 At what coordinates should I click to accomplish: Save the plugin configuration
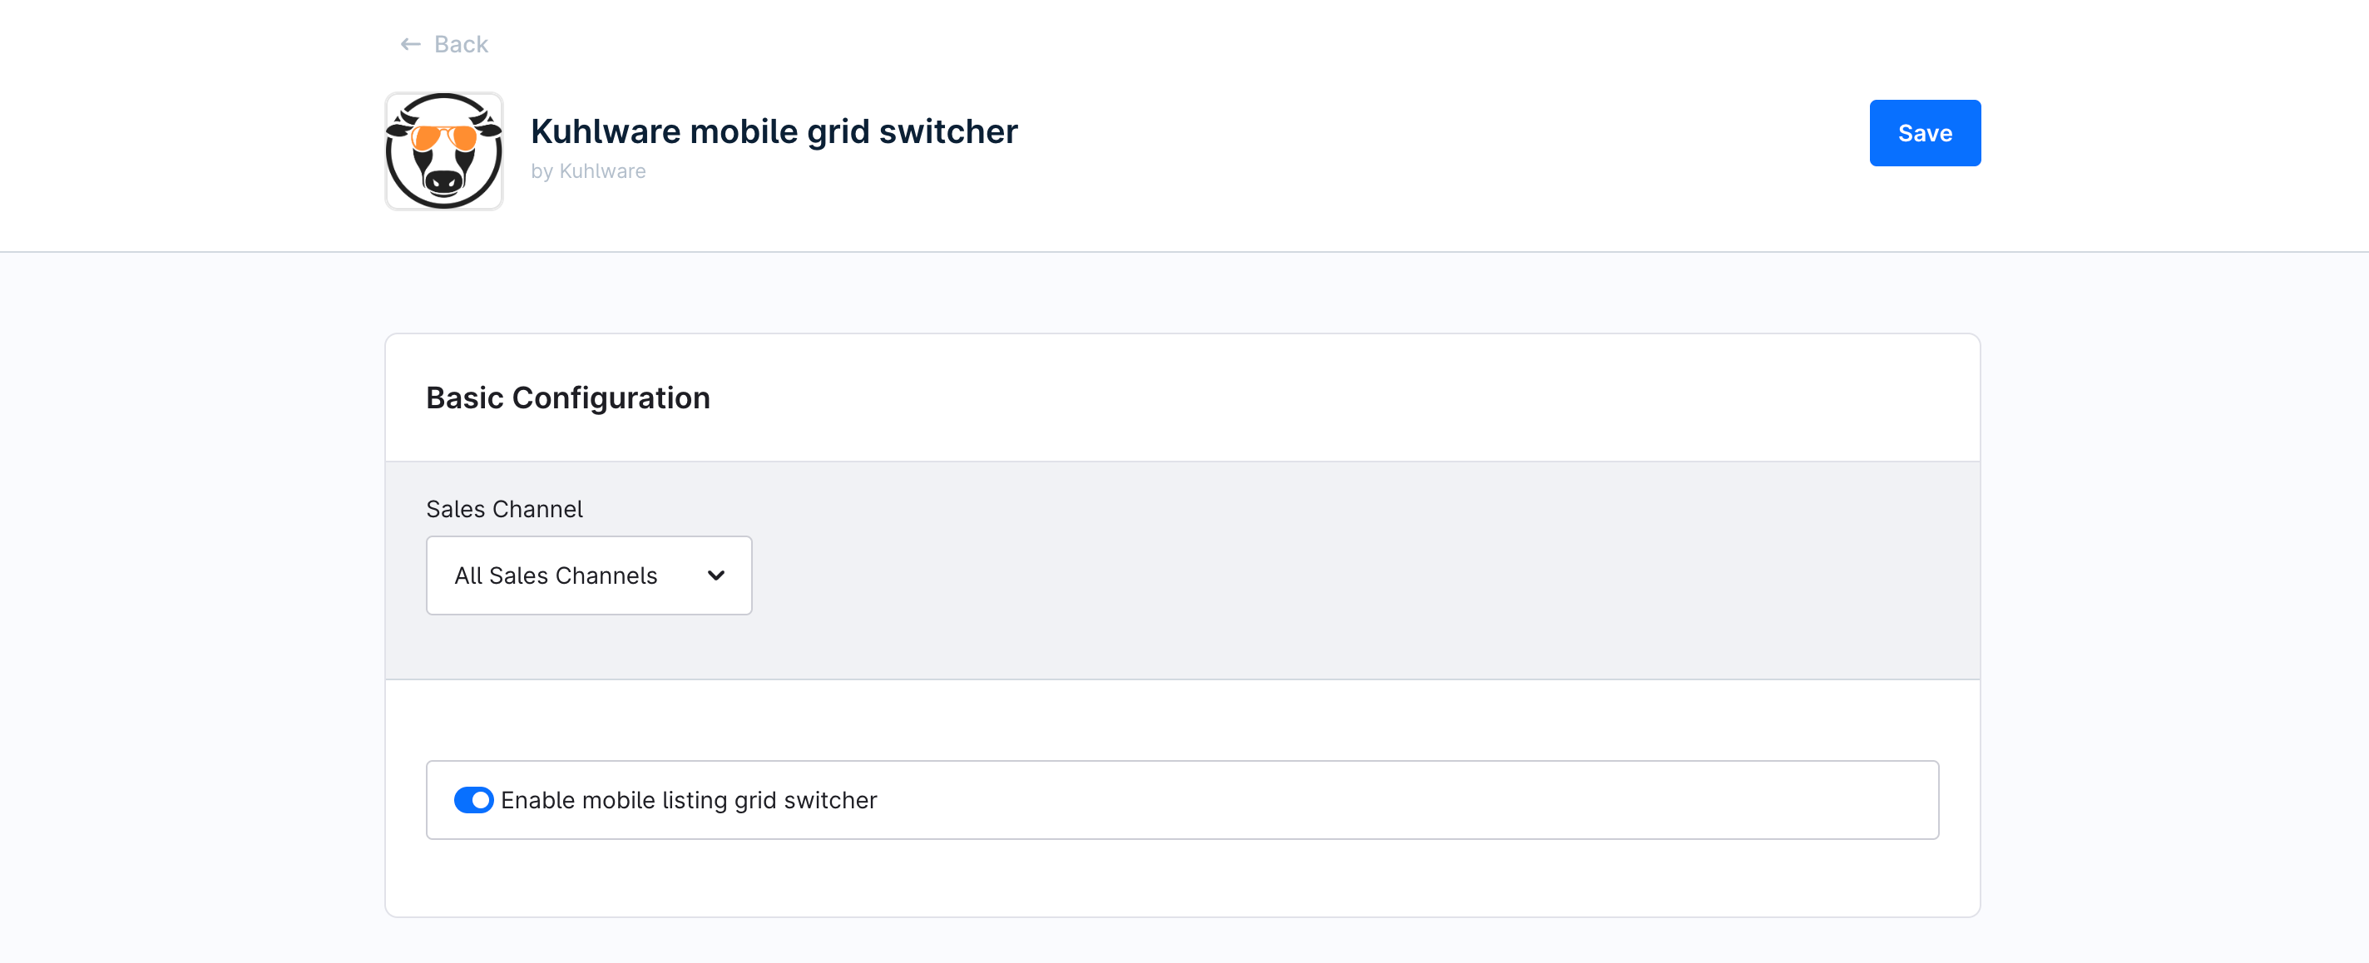(x=1924, y=133)
